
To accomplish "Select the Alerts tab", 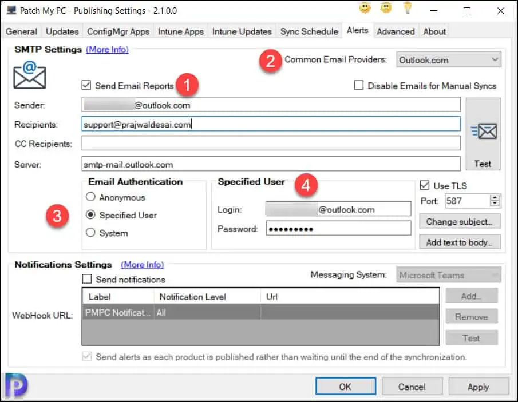I will tap(357, 30).
